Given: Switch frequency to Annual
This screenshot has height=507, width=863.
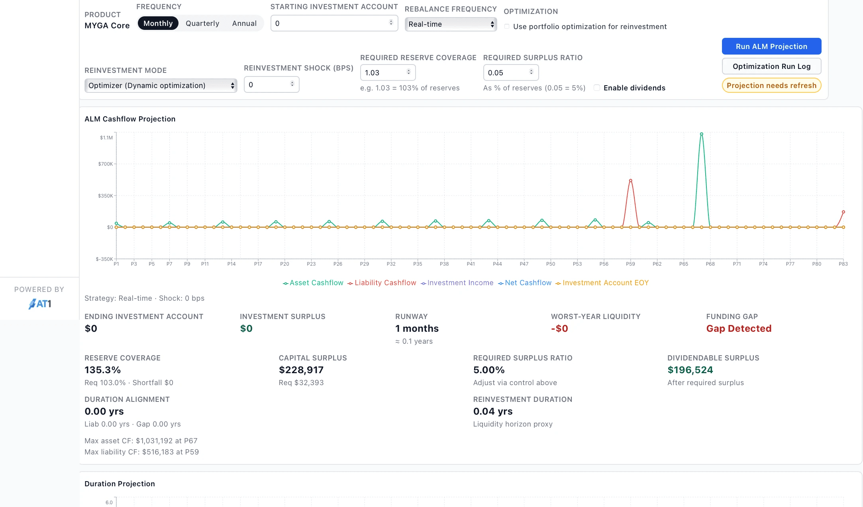Looking at the screenshot, I should point(244,23).
